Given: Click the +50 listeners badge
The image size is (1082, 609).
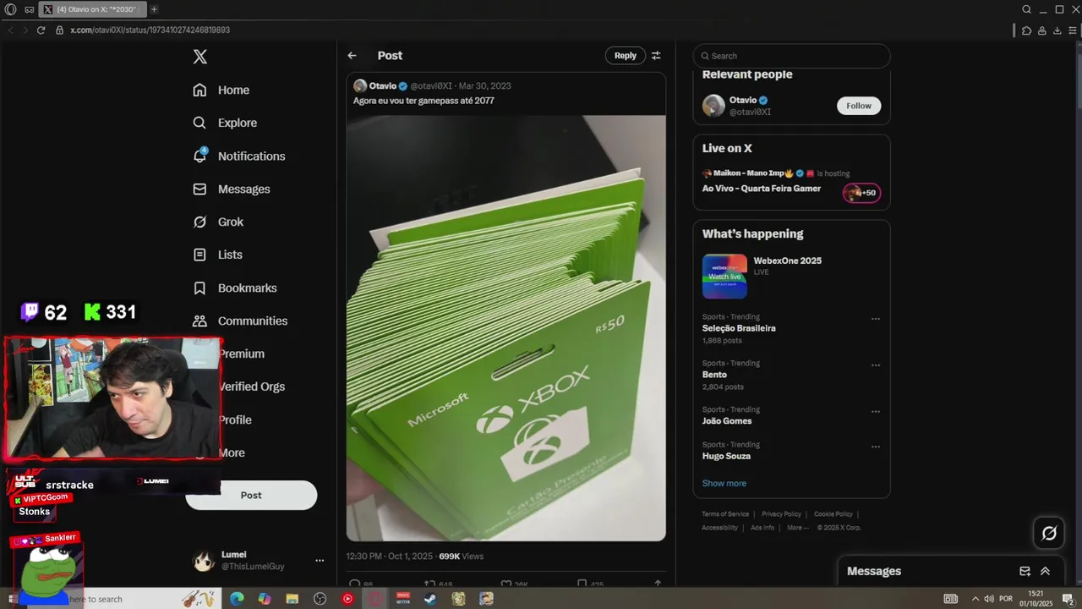Looking at the screenshot, I should coord(861,193).
